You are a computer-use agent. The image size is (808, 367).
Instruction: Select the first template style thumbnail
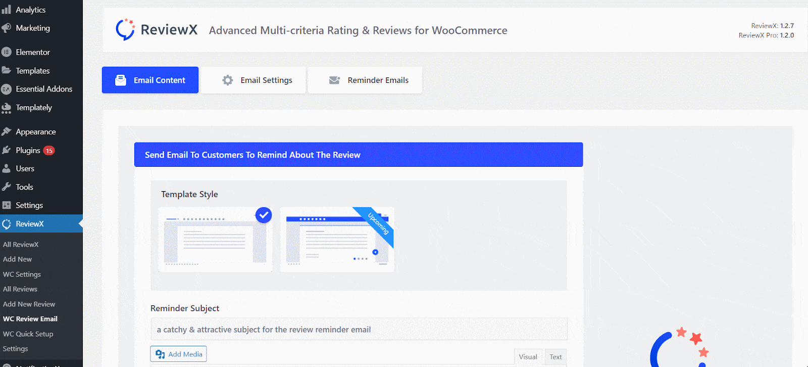tap(215, 240)
